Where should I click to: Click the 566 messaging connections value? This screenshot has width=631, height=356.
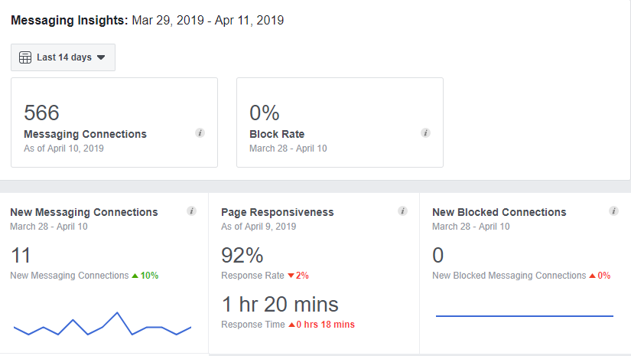tap(41, 113)
